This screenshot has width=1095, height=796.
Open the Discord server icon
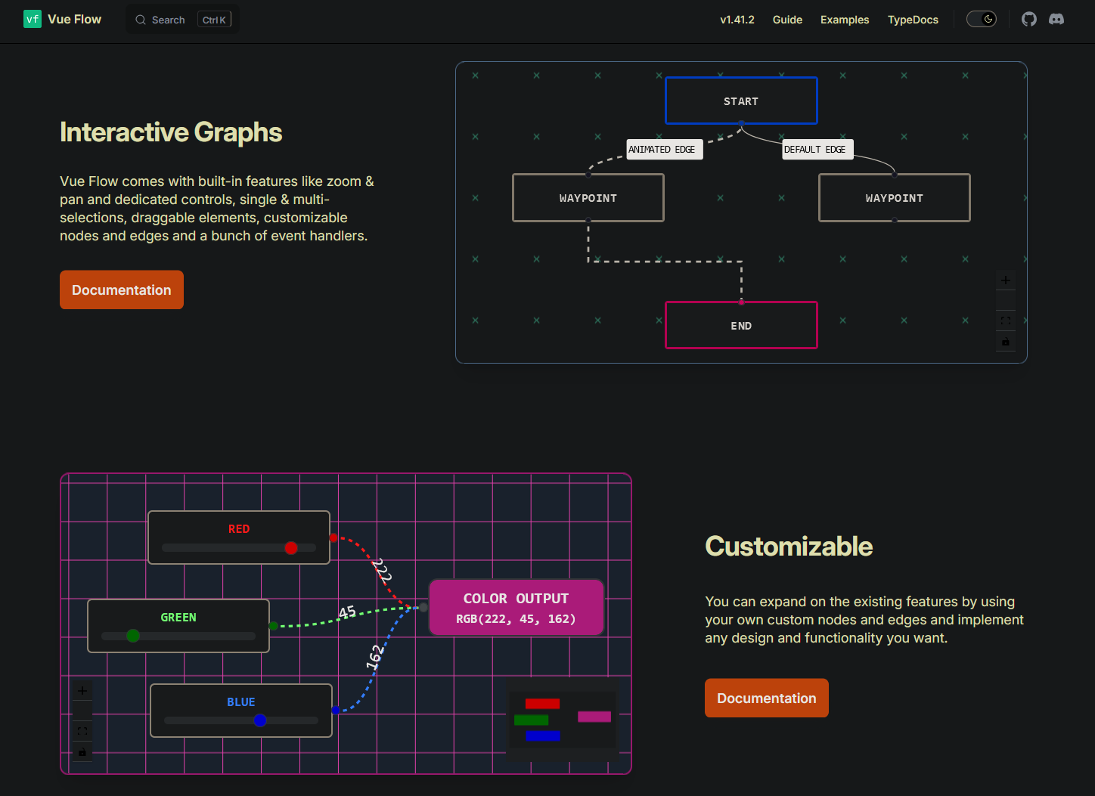point(1056,19)
